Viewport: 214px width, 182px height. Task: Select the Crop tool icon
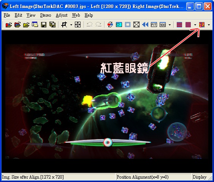[64, 25]
